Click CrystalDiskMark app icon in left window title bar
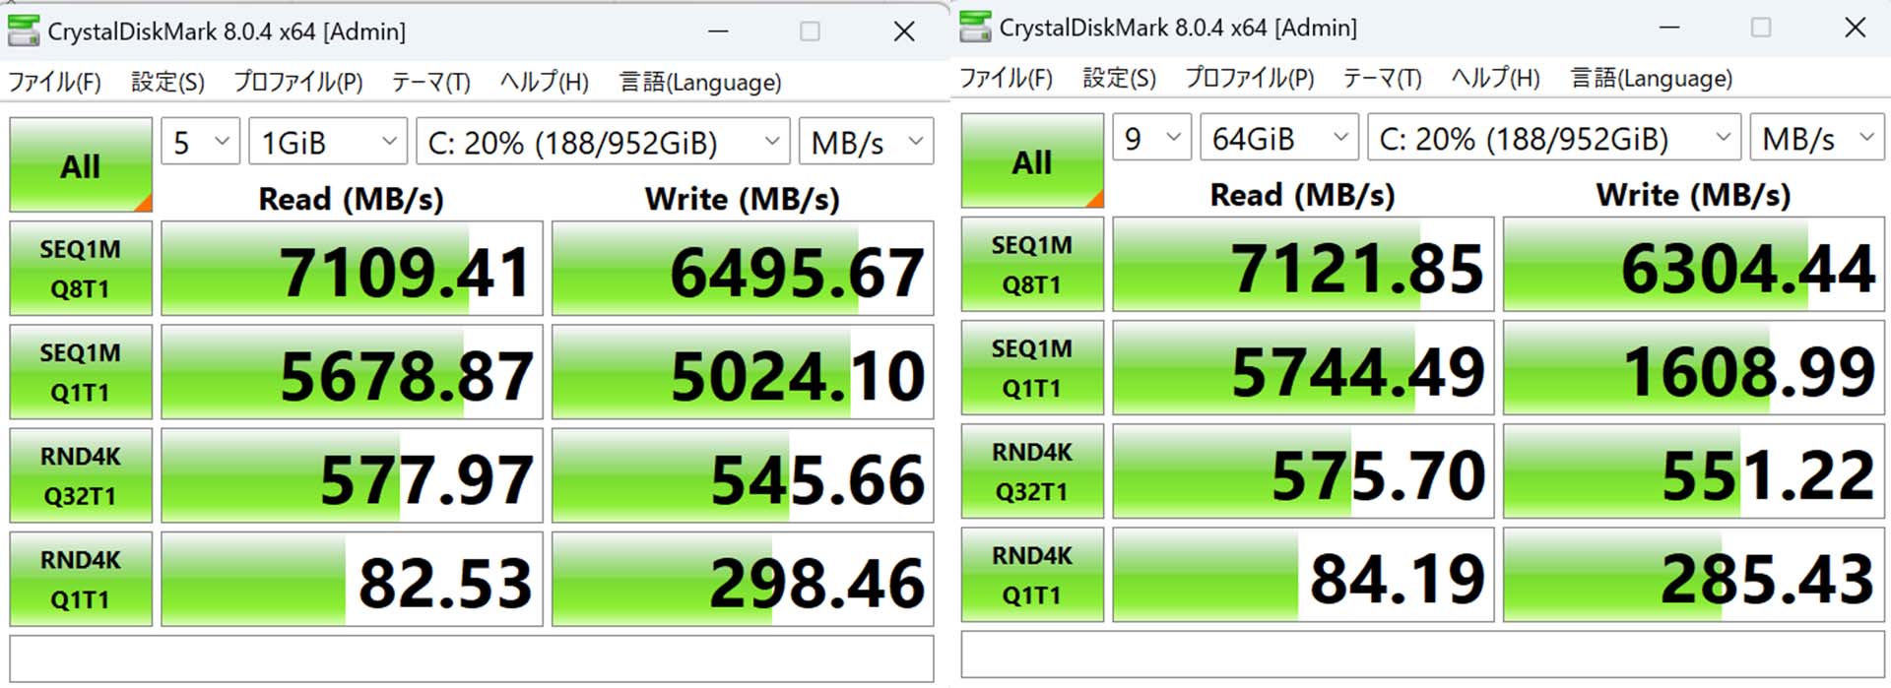Viewport: 1891px width, 688px height. 24,31
